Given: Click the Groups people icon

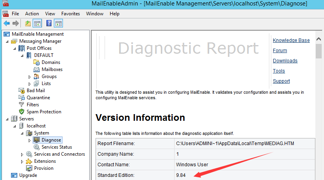Looking at the screenshot, I should (x=36, y=76).
